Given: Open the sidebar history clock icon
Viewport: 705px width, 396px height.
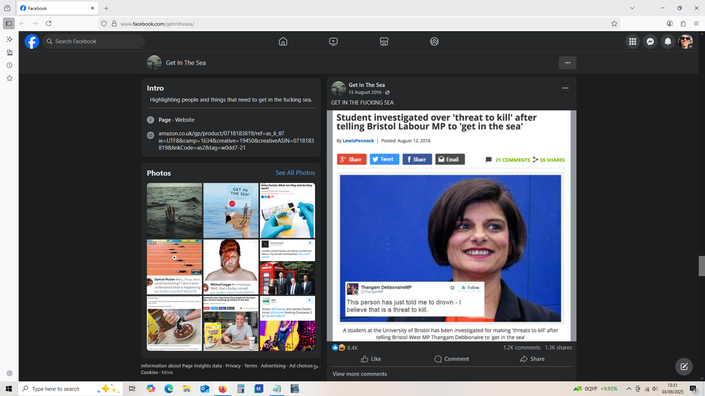Looking at the screenshot, I should 10,65.
